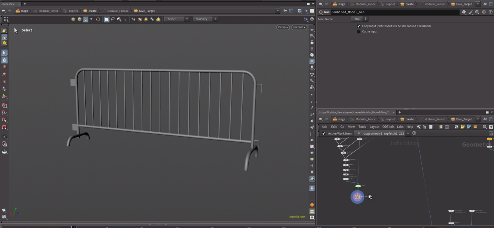This screenshot has width=494, height=228.
Task: Click the selected Combined_Model_Geo null node
Action: coord(357,197)
